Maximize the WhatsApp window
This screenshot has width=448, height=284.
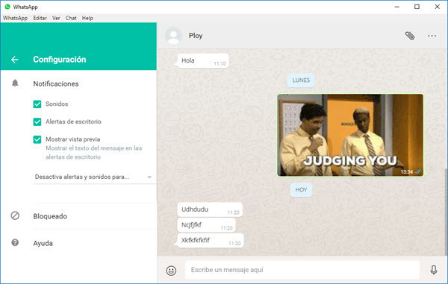click(417, 7)
